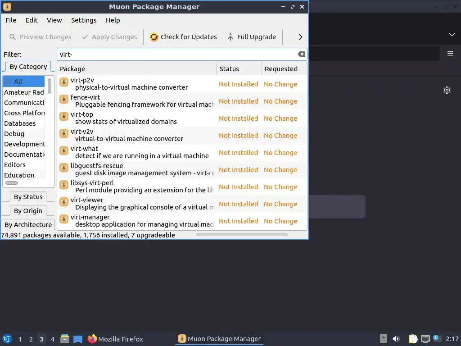Click the virt-v2v package icon
The width and height of the screenshot is (461, 346).
click(x=64, y=133)
